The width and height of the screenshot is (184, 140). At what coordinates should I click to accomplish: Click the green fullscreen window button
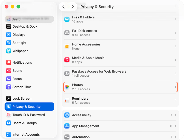[x=18, y=7]
